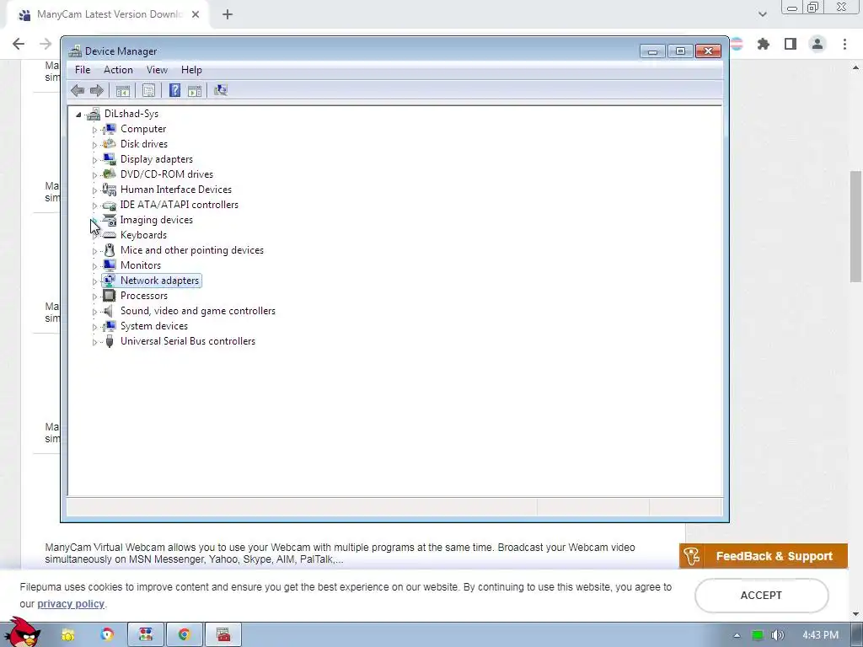Open the File menu
The width and height of the screenshot is (863, 647).
click(83, 70)
